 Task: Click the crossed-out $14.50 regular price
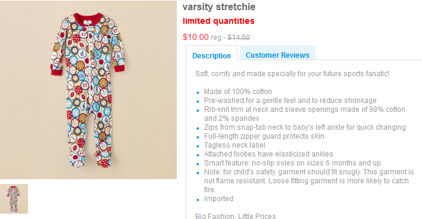[x=239, y=37]
